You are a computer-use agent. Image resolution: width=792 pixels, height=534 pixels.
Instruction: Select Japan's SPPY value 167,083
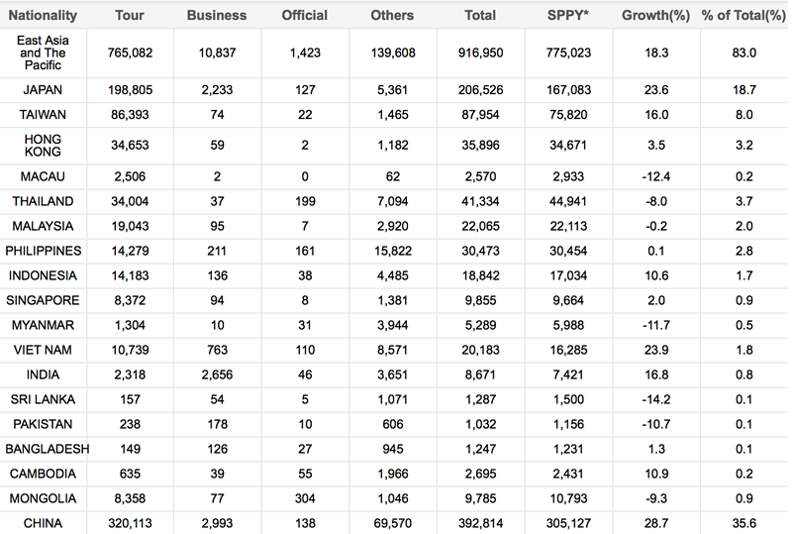[x=568, y=90]
